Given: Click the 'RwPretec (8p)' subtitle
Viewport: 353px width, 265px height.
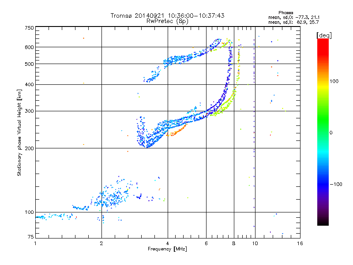Looking at the screenshot, I should pyautogui.click(x=167, y=21).
